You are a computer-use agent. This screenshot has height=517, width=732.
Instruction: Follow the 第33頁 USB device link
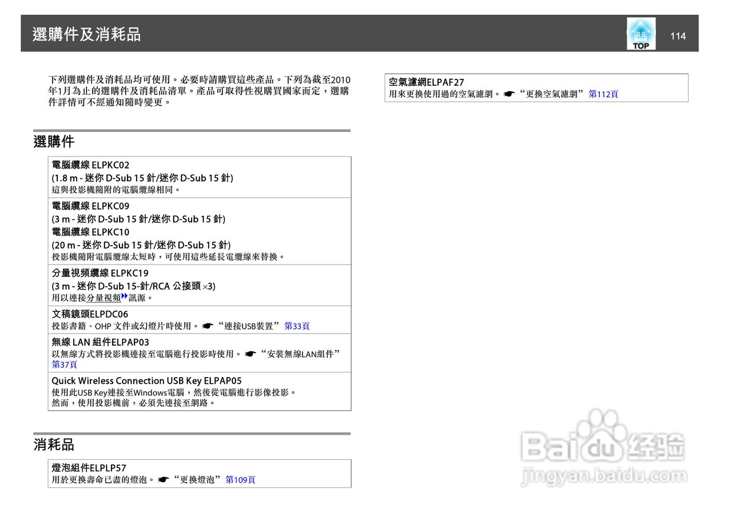pos(298,326)
